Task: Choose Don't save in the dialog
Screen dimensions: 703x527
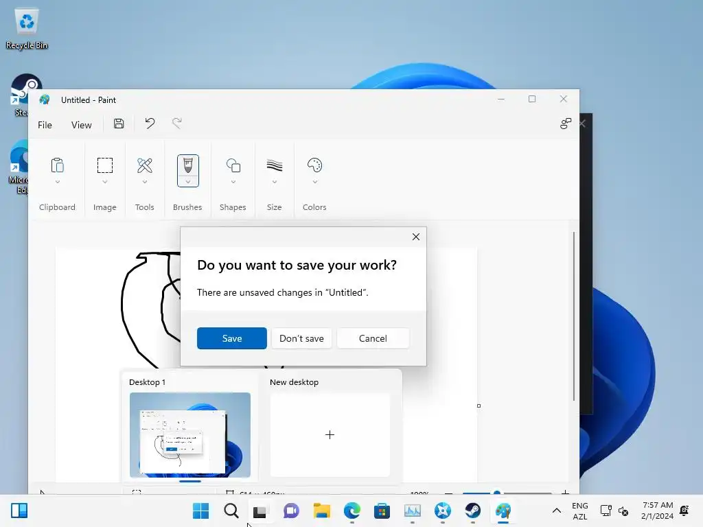Action: (x=302, y=338)
